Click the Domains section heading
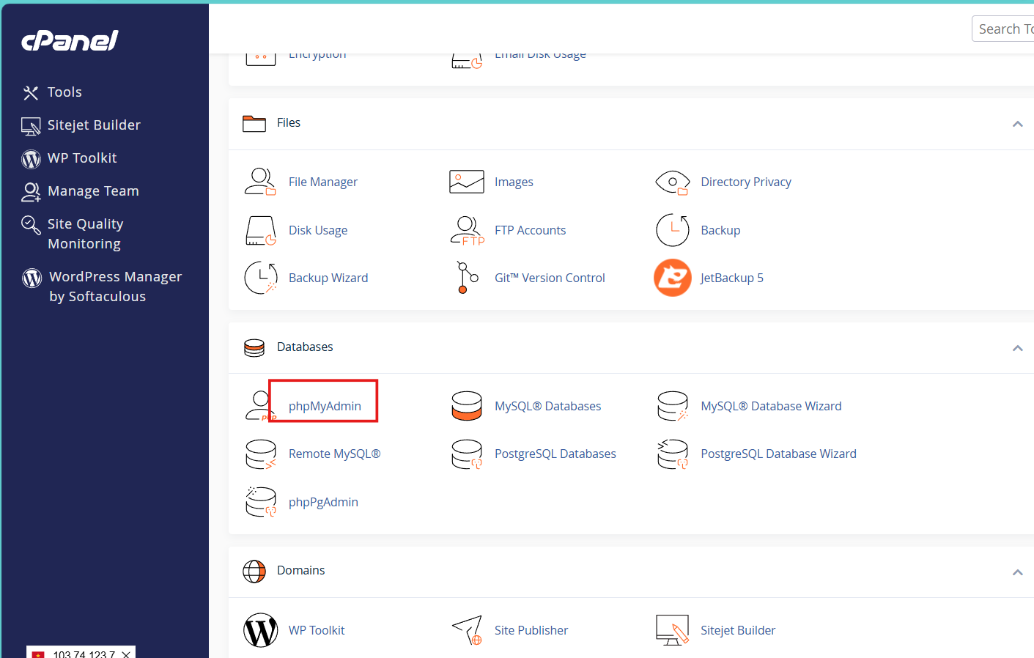This screenshot has height=658, width=1034. coord(300,570)
